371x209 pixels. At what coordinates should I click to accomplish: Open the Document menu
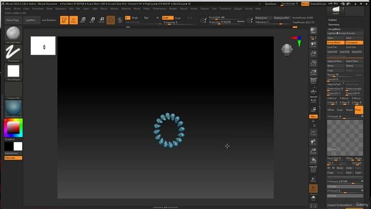click(x=38, y=9)
